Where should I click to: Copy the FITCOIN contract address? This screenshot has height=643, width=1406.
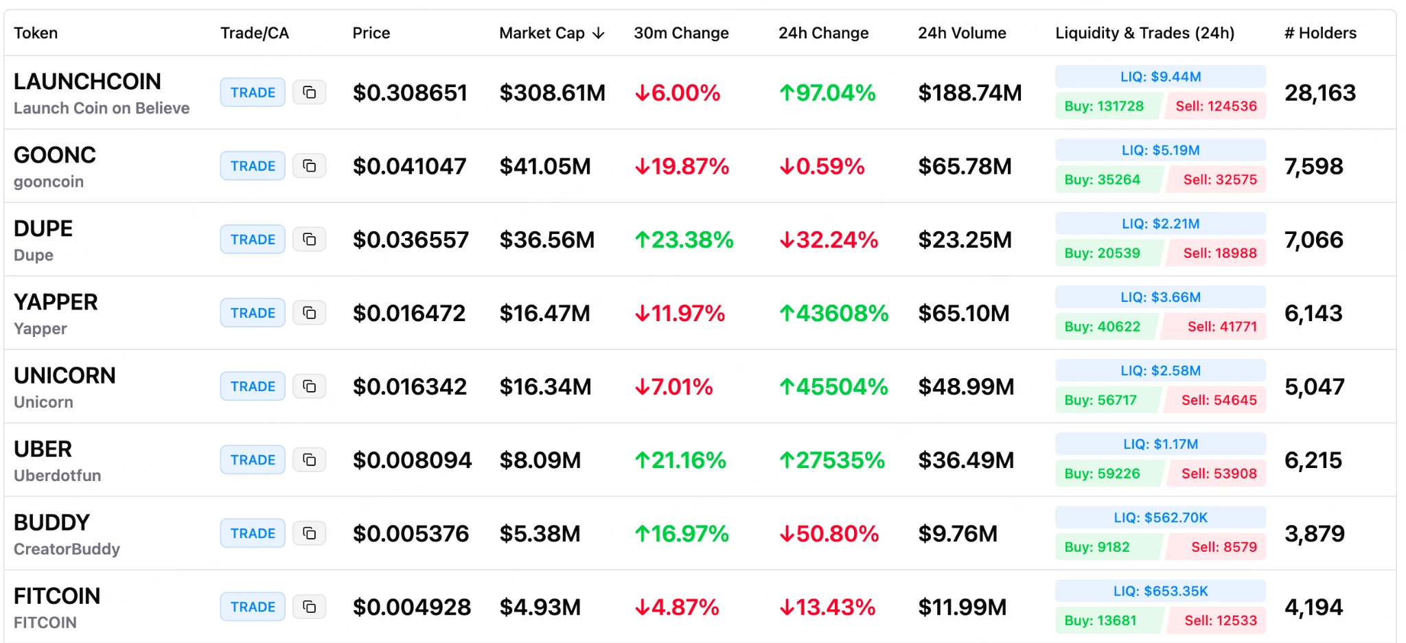click(309, 607)
